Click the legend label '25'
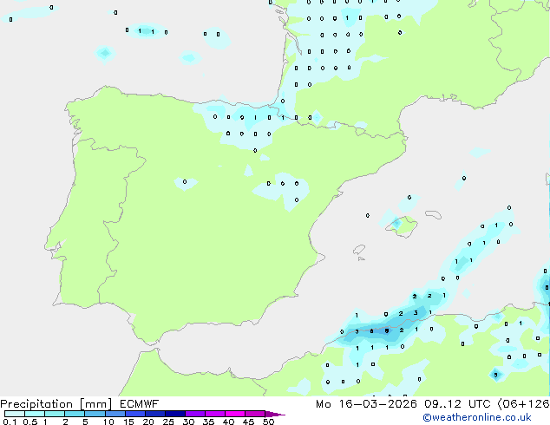Screen dimensions: 550x425 click(x=168, y=422)
